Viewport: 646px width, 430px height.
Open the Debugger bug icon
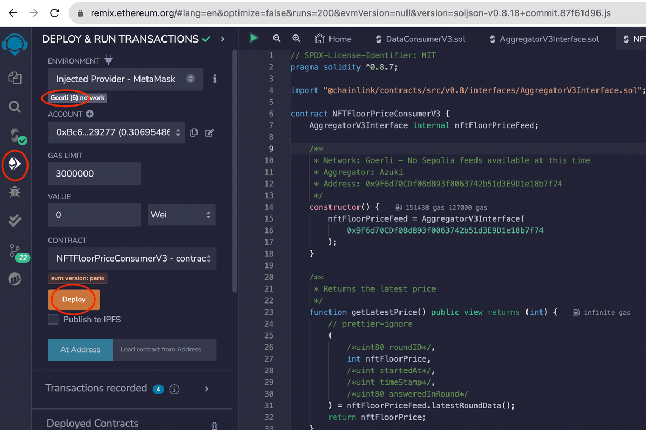point(15,191)
